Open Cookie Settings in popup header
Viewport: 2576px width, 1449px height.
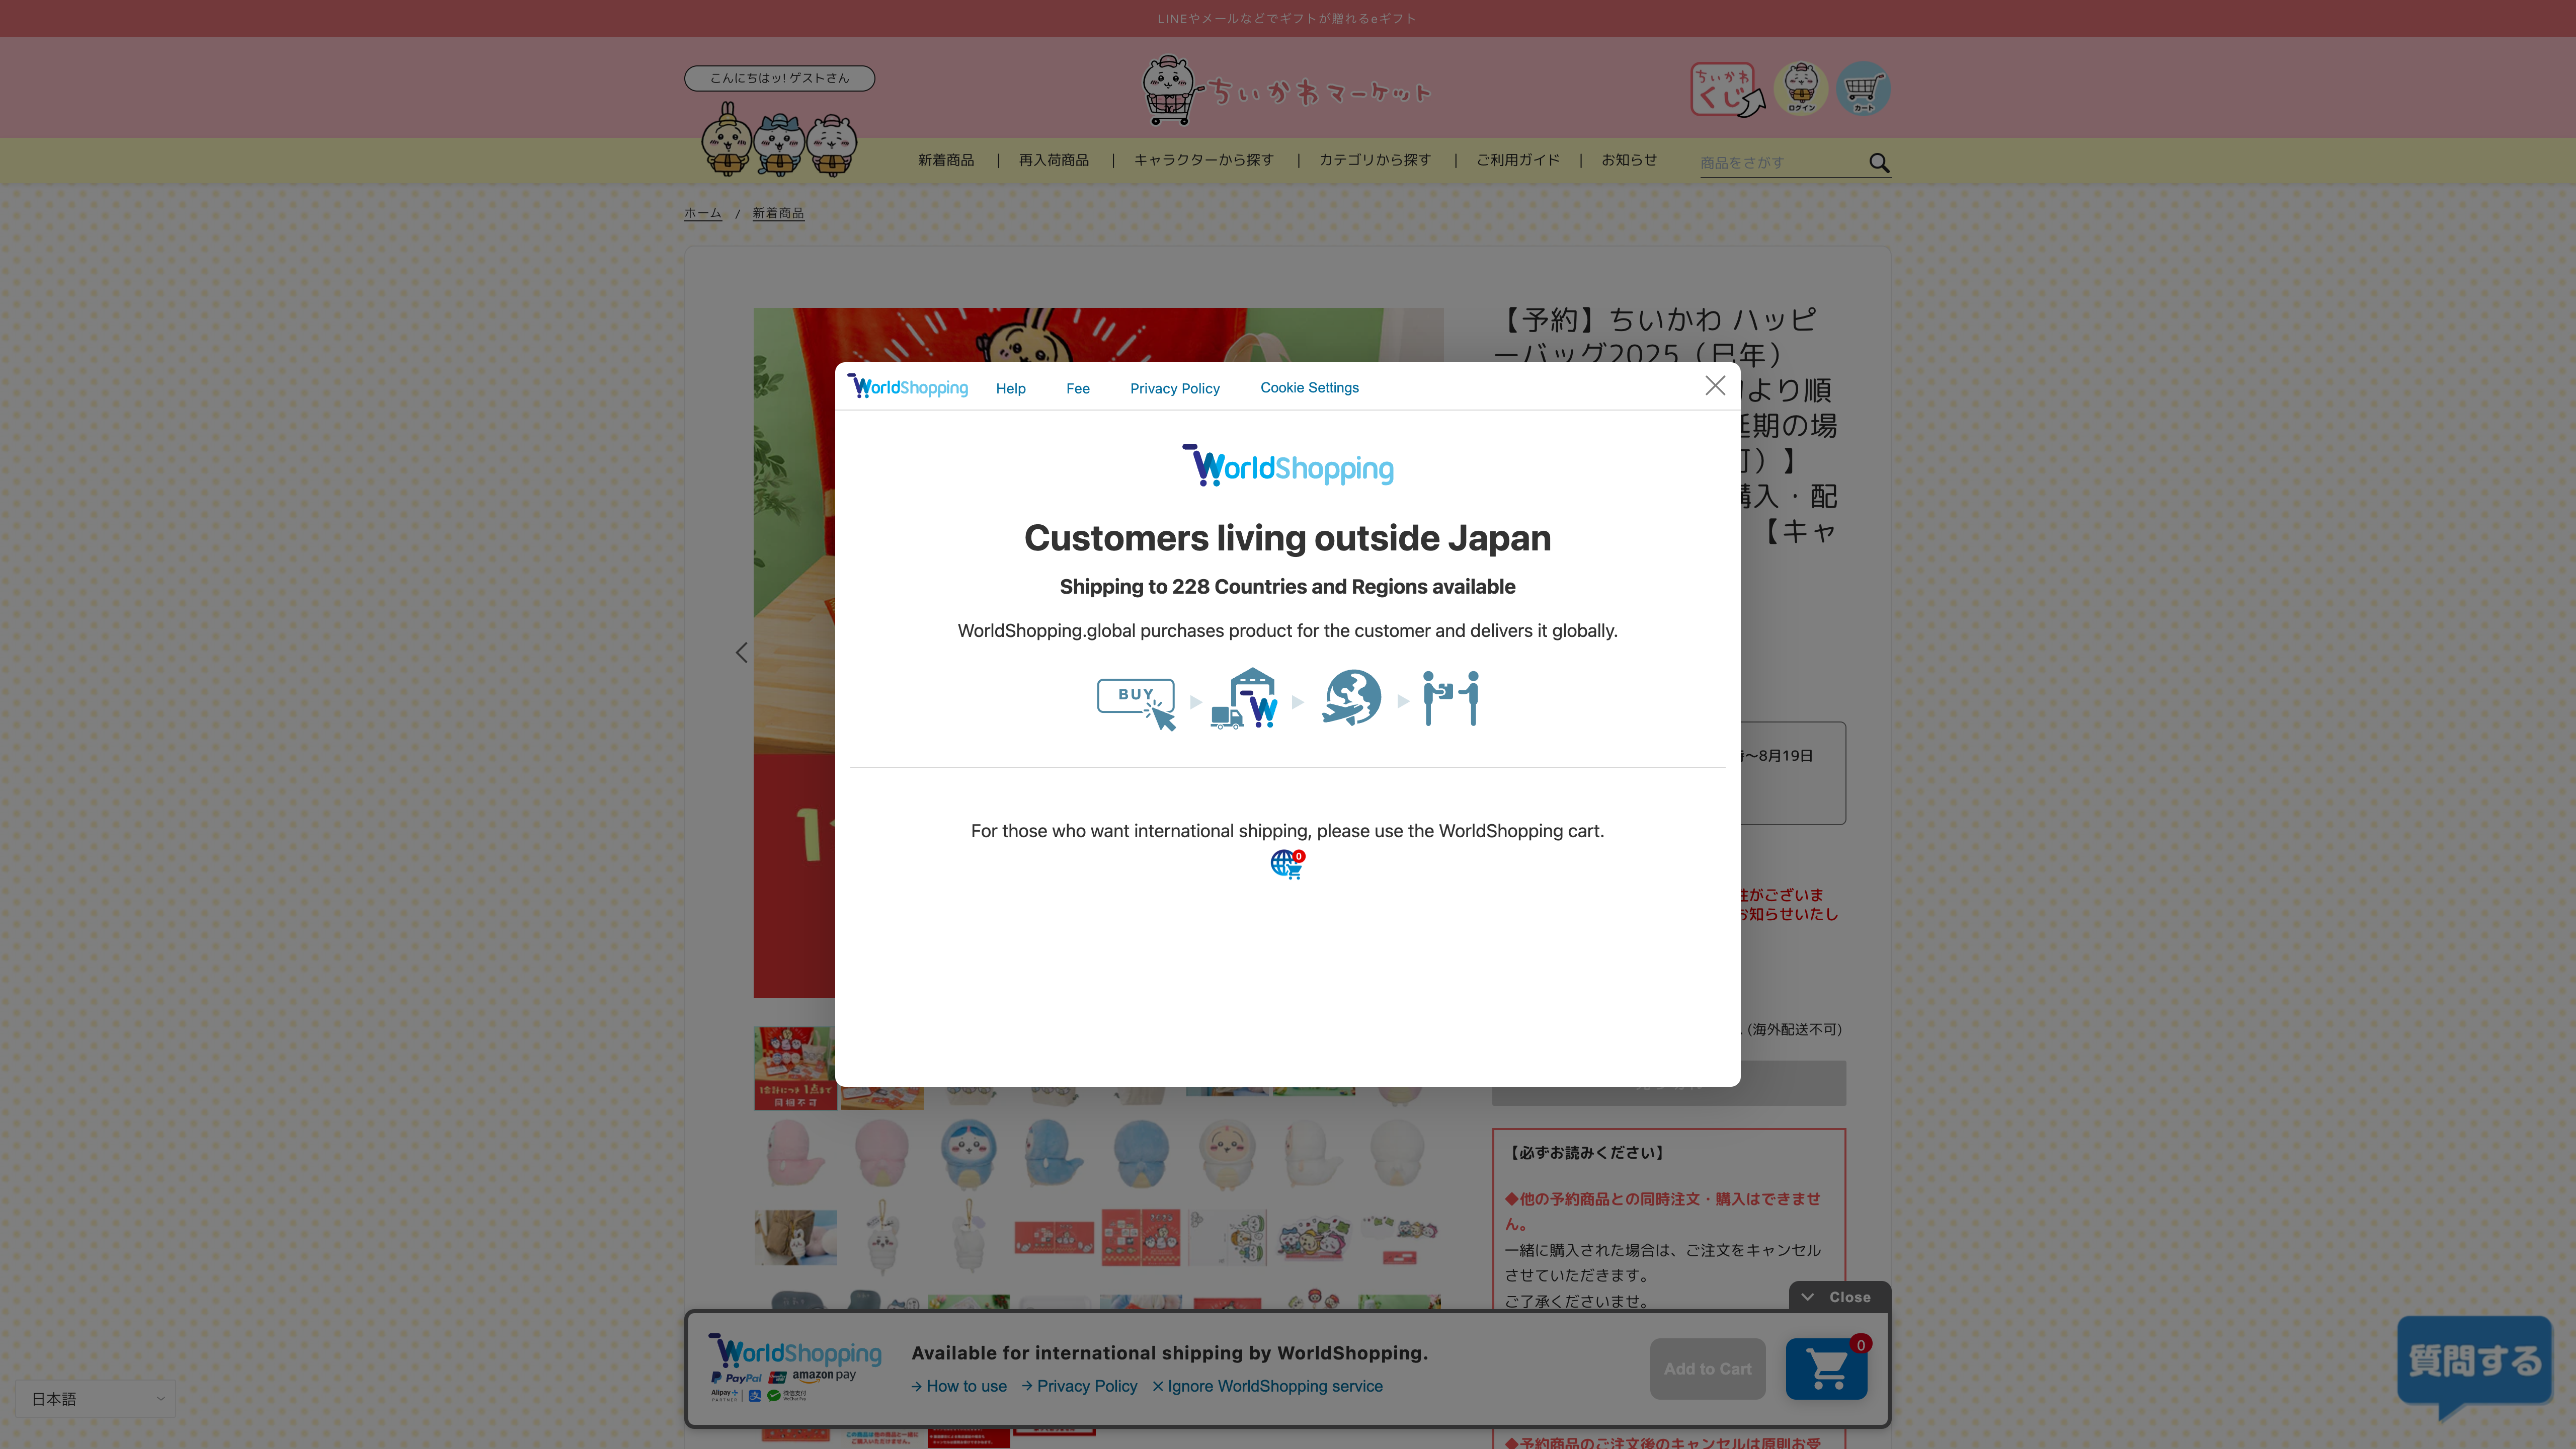pyautogui.click(x=1309, y=387)
